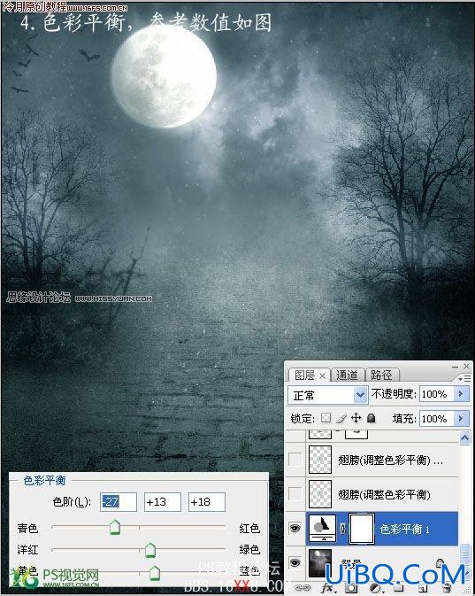The image size is (475, 596).
Task: Add a layer mask
Action: (351, 588)
